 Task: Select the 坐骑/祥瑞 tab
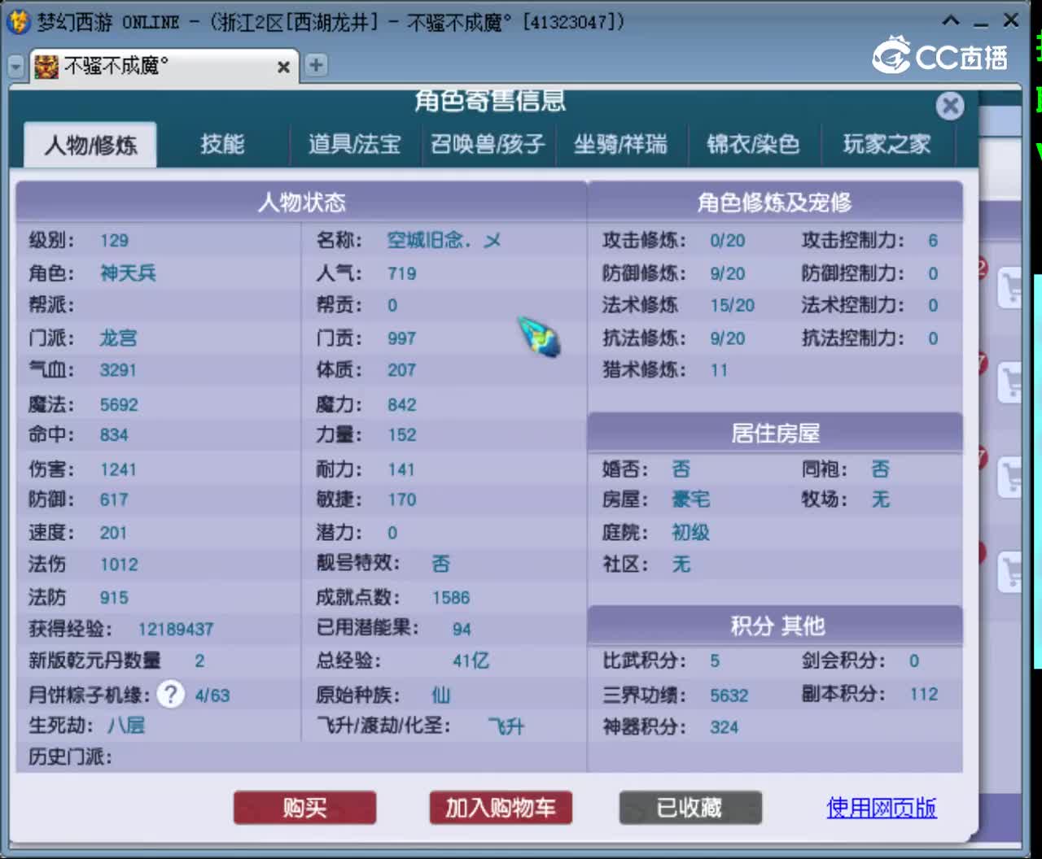tap(620, 145)
